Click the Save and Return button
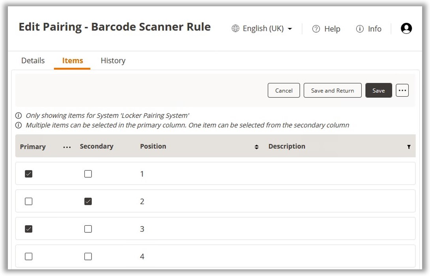Viewport: 430px width, 276px height. point(332,90)
